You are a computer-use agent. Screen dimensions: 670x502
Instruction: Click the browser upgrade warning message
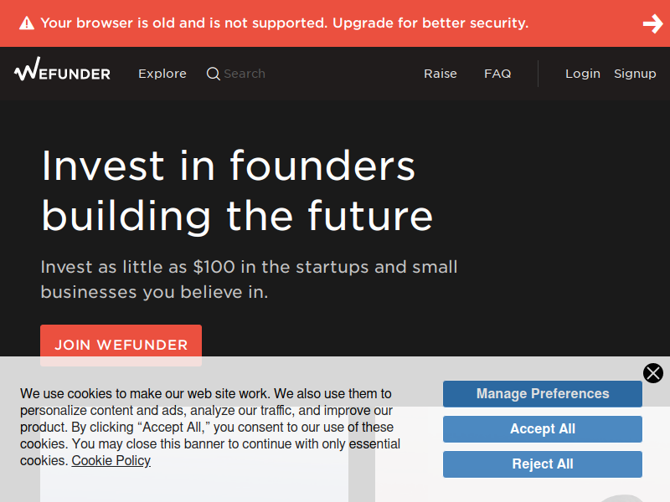point(285,23)
